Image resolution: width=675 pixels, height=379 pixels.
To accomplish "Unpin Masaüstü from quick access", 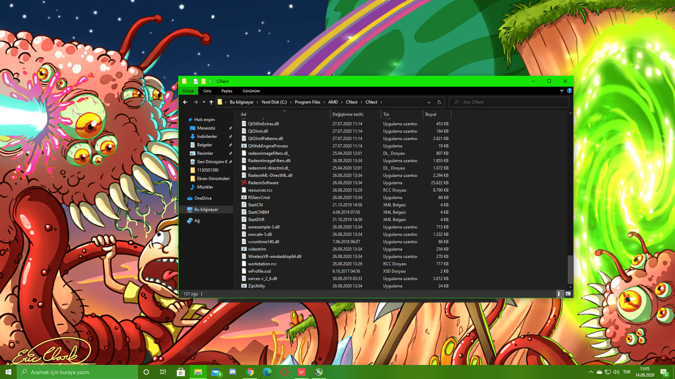I will (x=230, y=128).
